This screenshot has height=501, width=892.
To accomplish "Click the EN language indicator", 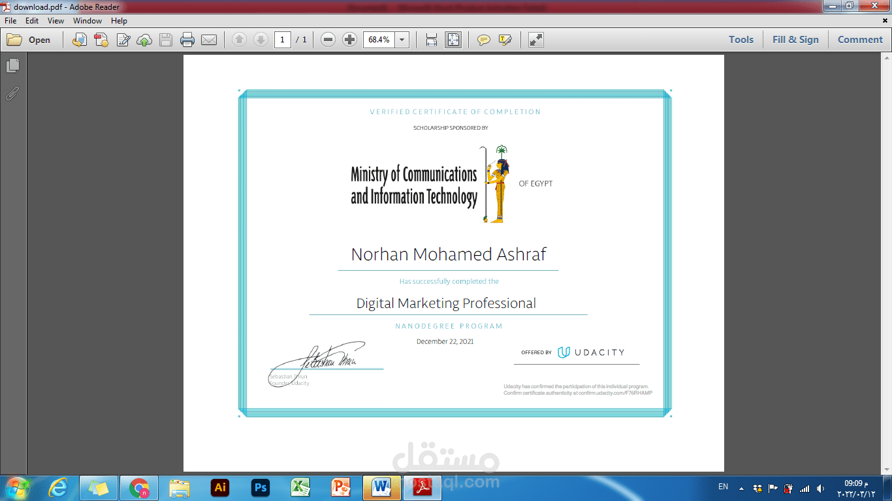I will tap(723, 487).
